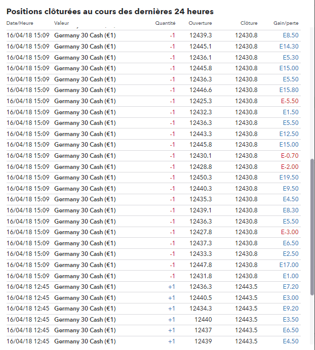Sort by the Date/Heure column header
This screenshot has height=350, width=315.
(x=19, y=23)
